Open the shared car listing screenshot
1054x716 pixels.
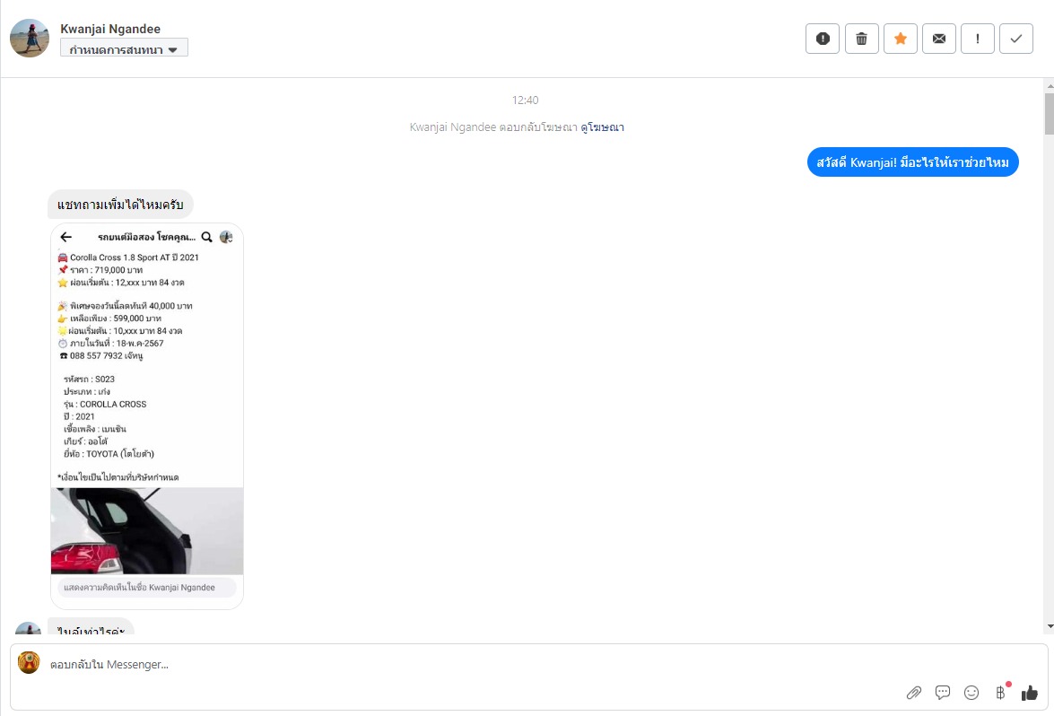tap(147, 415)
